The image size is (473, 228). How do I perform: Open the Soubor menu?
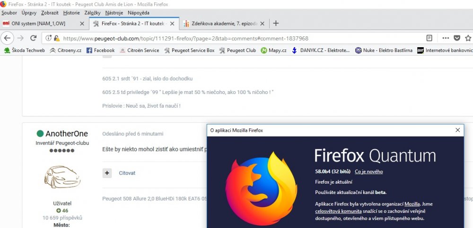(x=9, y=13)
